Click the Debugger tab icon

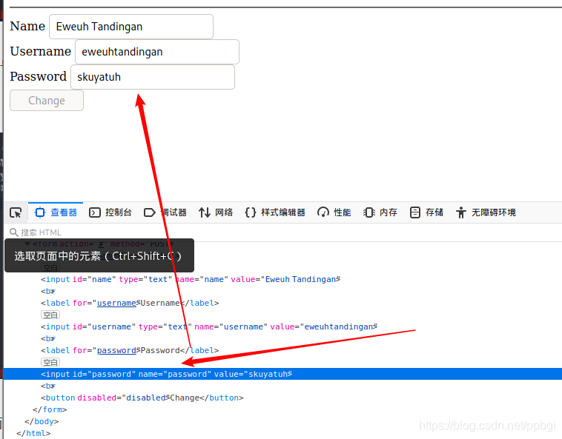[150, 212]
